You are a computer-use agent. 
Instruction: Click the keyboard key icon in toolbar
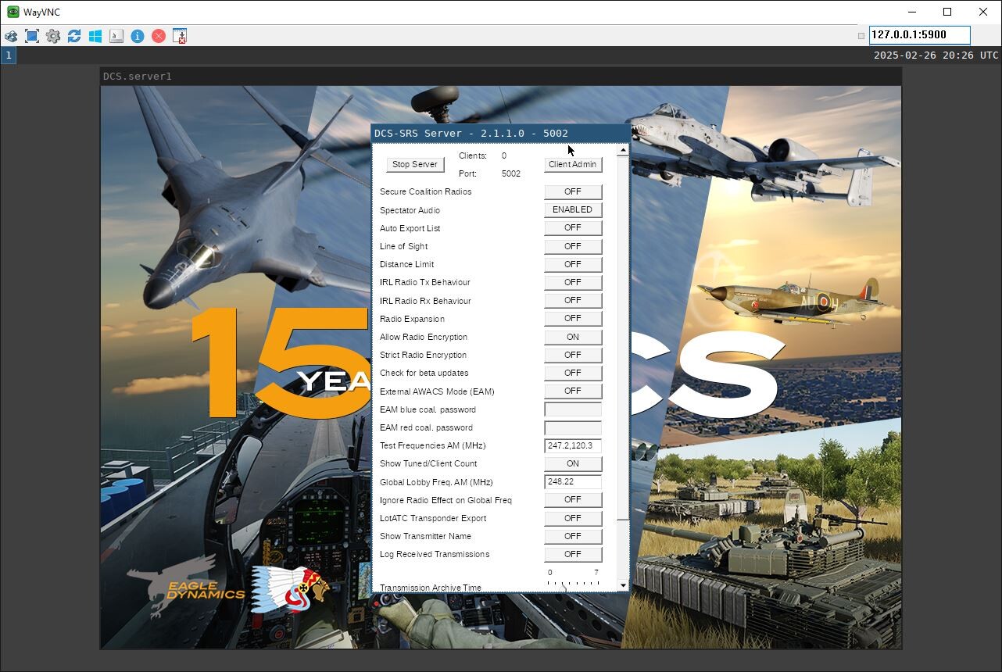click(116, 36)
